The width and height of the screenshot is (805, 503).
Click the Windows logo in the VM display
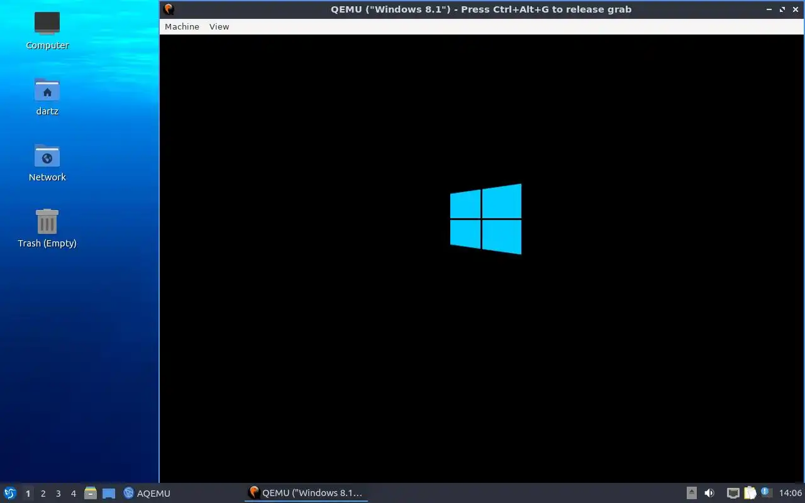click(486, 219)
